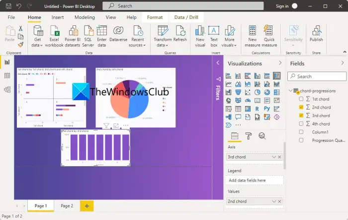Select the Power Apps visual icon
The height and width of the screenshot is (220, 348).
(276, 117)
